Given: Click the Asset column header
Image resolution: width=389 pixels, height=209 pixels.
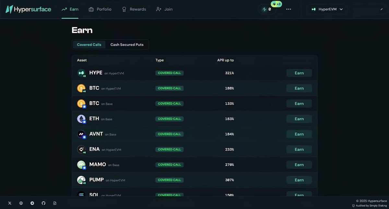Looking at the screenshot, I should (82, 60).
